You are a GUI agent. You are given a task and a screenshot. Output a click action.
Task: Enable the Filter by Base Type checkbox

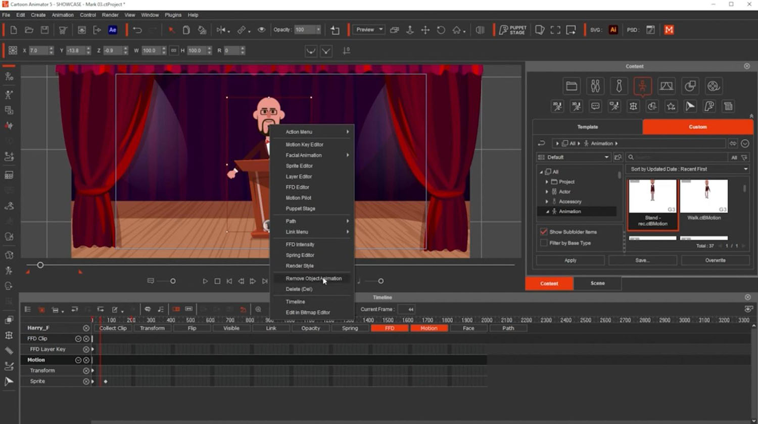point(544,243)
